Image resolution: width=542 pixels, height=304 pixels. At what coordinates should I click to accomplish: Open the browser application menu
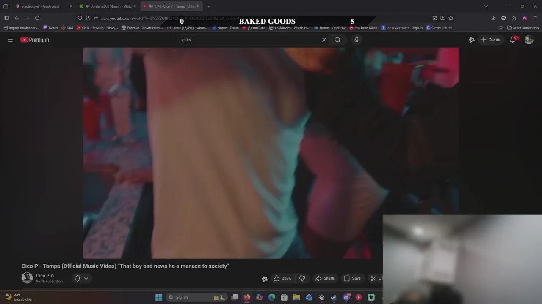tap(535, 18)
